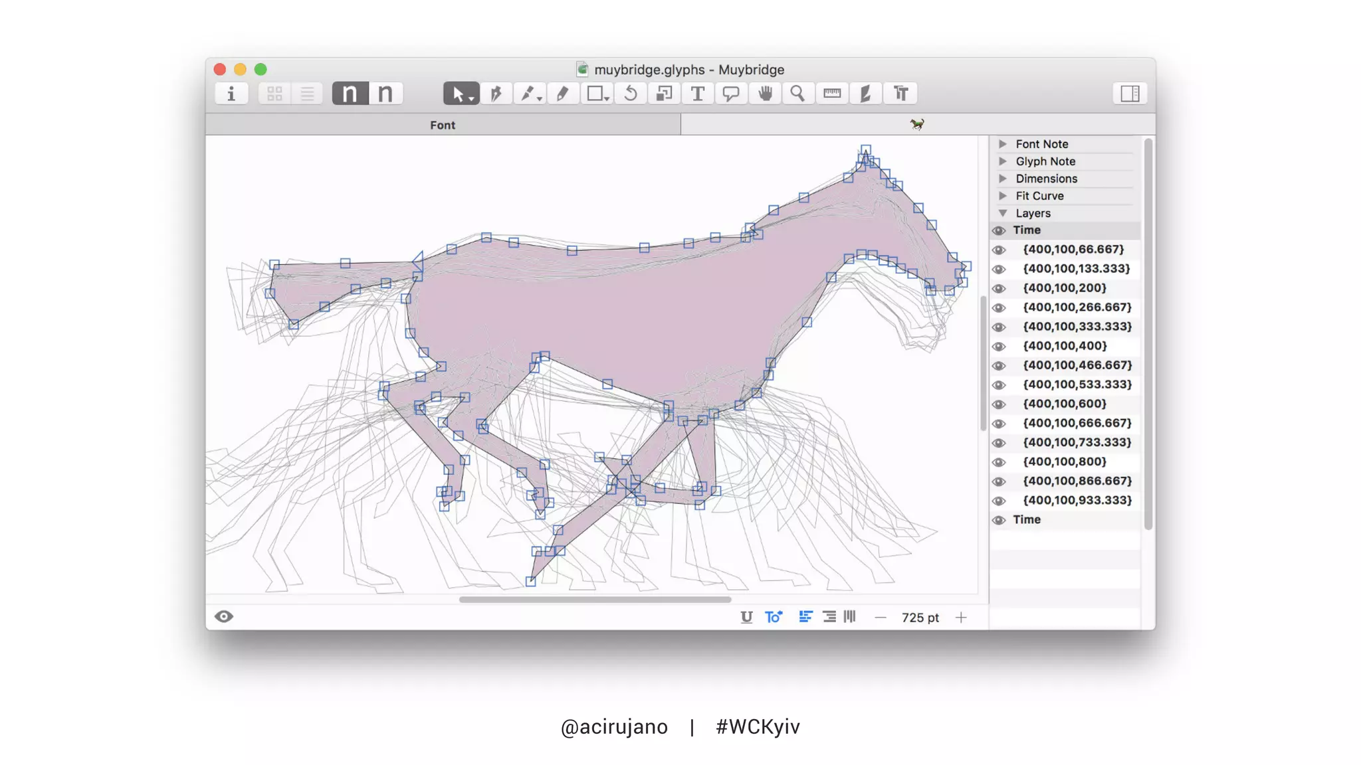This screenshot has height=765, width=1361.
Task: Switch to the horse glyph tab
Action: pos(917,124)
